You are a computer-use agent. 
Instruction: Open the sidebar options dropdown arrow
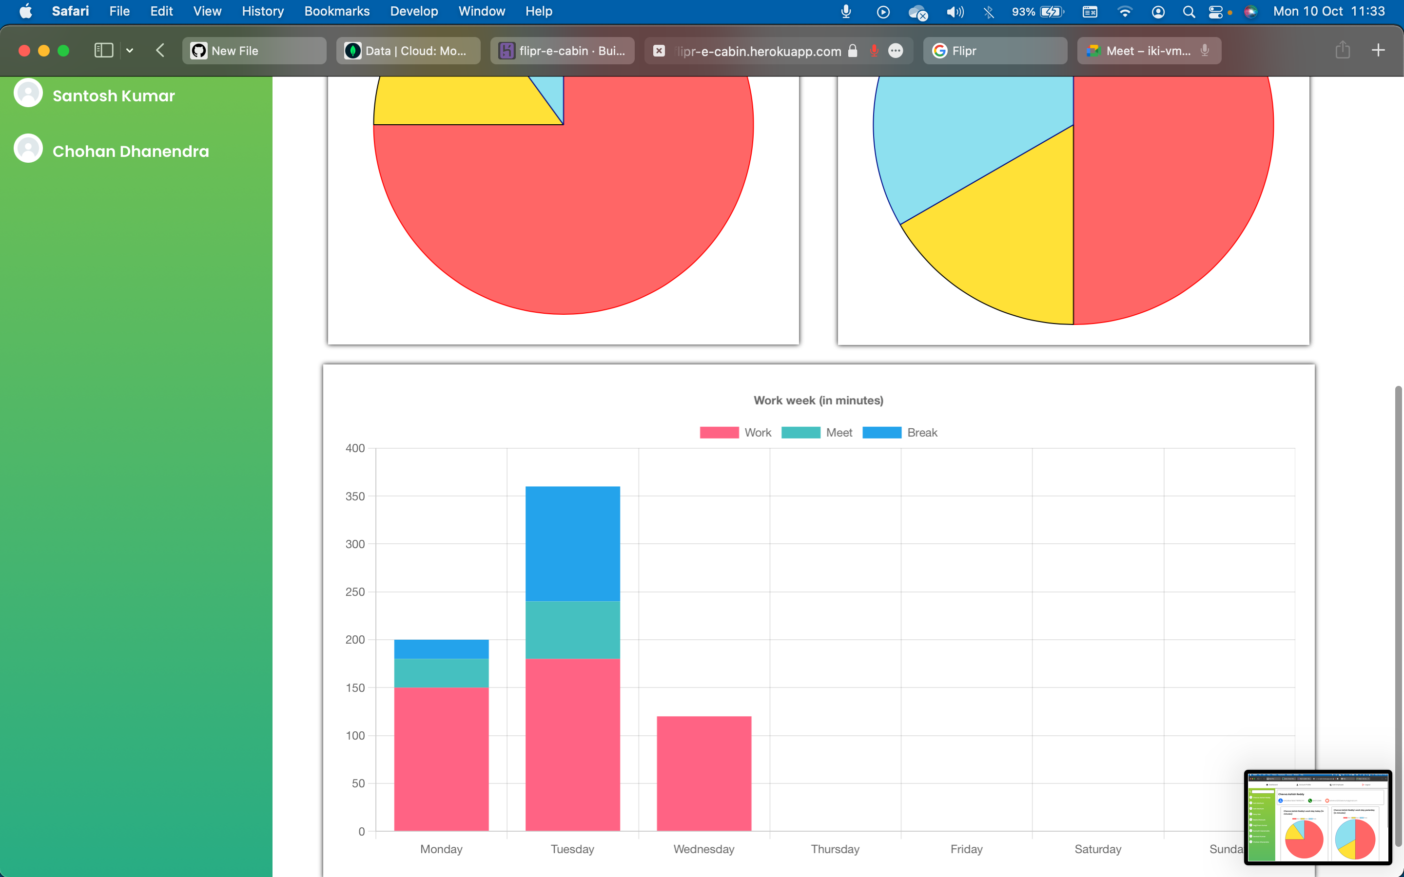click(x=130, y=51)
